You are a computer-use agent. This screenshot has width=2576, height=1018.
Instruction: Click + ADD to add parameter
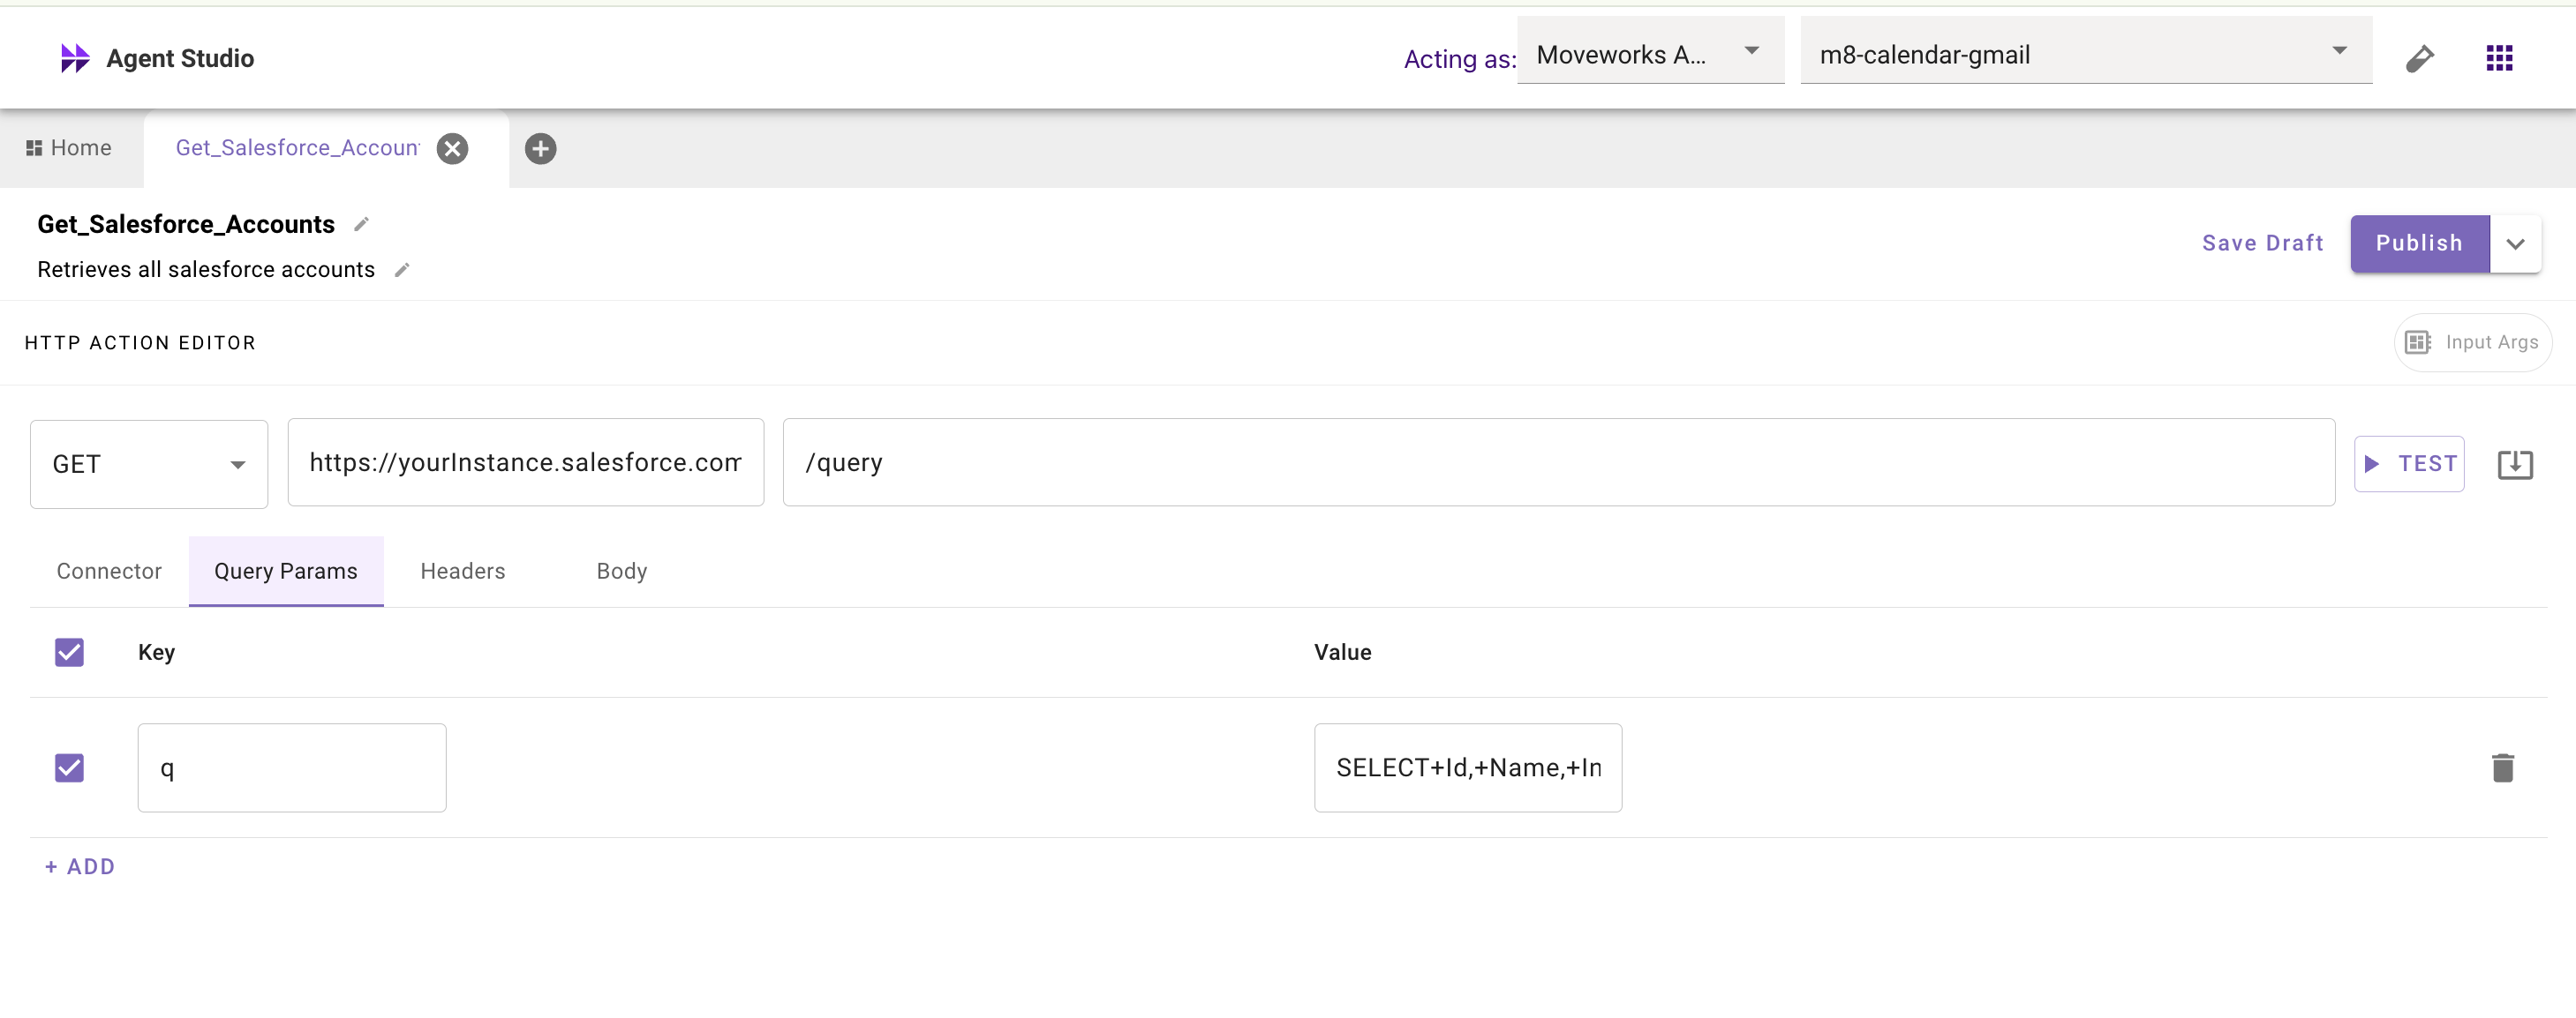coord(80,867)
